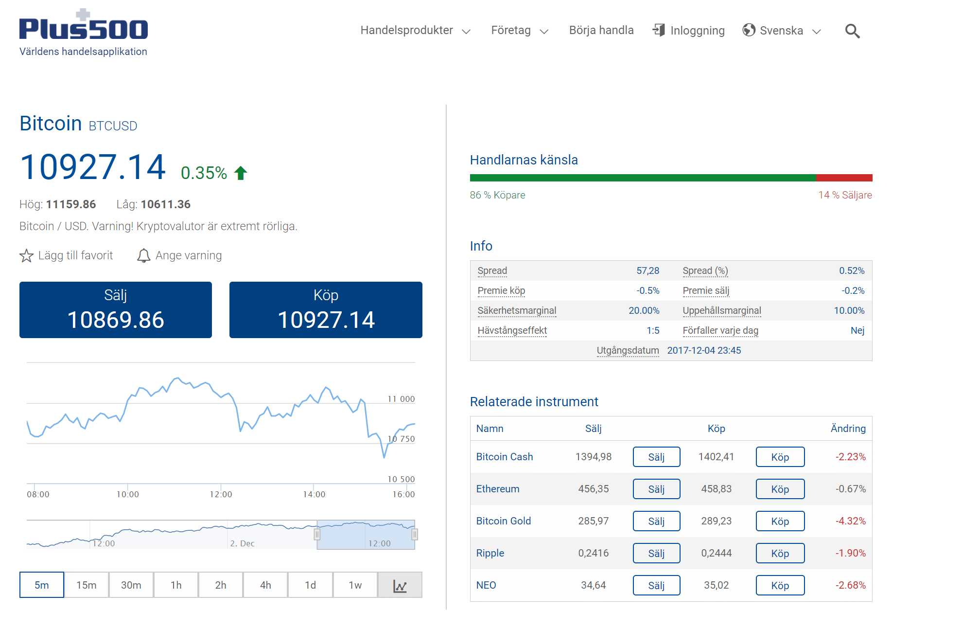This screenshot has width=962, height=630.
Task: Select the 1d timeframe
Action: [310, 585]
